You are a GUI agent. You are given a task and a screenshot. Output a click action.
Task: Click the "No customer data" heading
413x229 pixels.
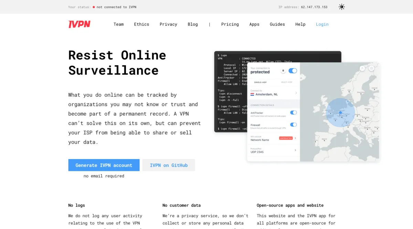pyautogui.click(x=181, y=205)
